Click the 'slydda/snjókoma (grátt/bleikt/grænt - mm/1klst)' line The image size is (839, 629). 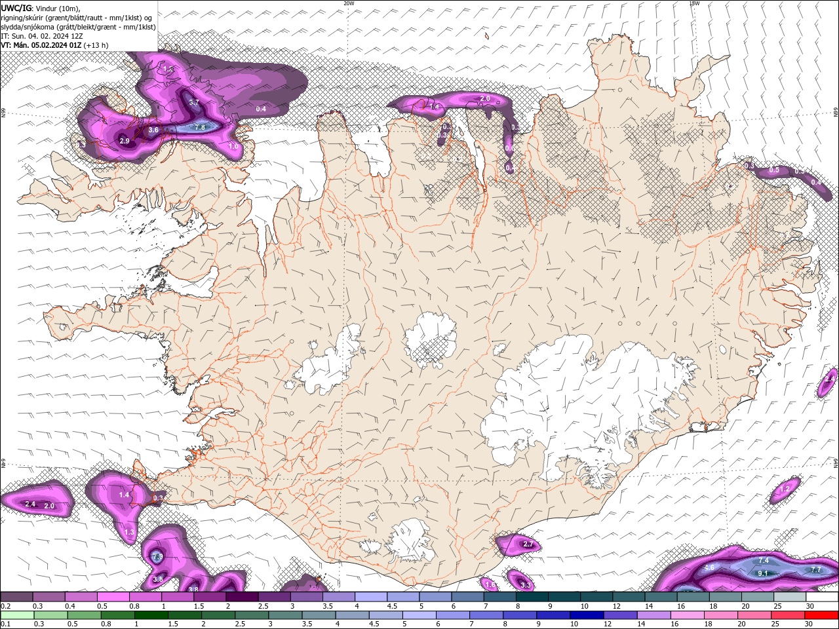78,27
